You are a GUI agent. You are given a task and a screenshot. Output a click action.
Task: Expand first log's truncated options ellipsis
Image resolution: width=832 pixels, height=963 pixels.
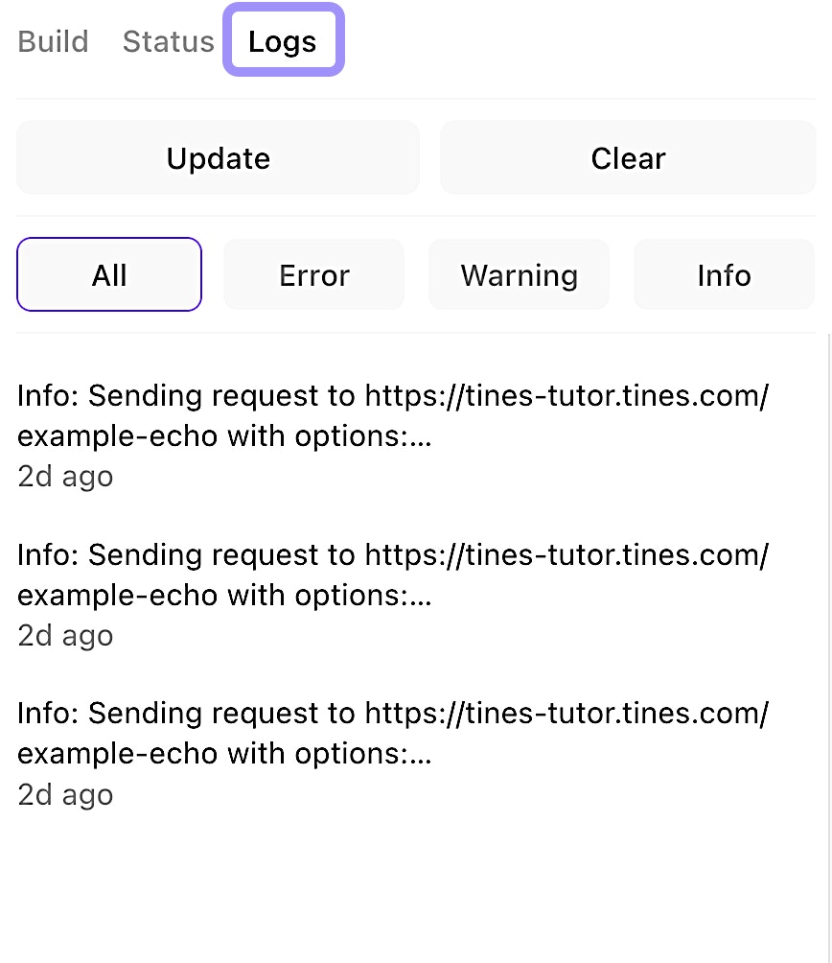pyautogui.click(x=421, y=437)
